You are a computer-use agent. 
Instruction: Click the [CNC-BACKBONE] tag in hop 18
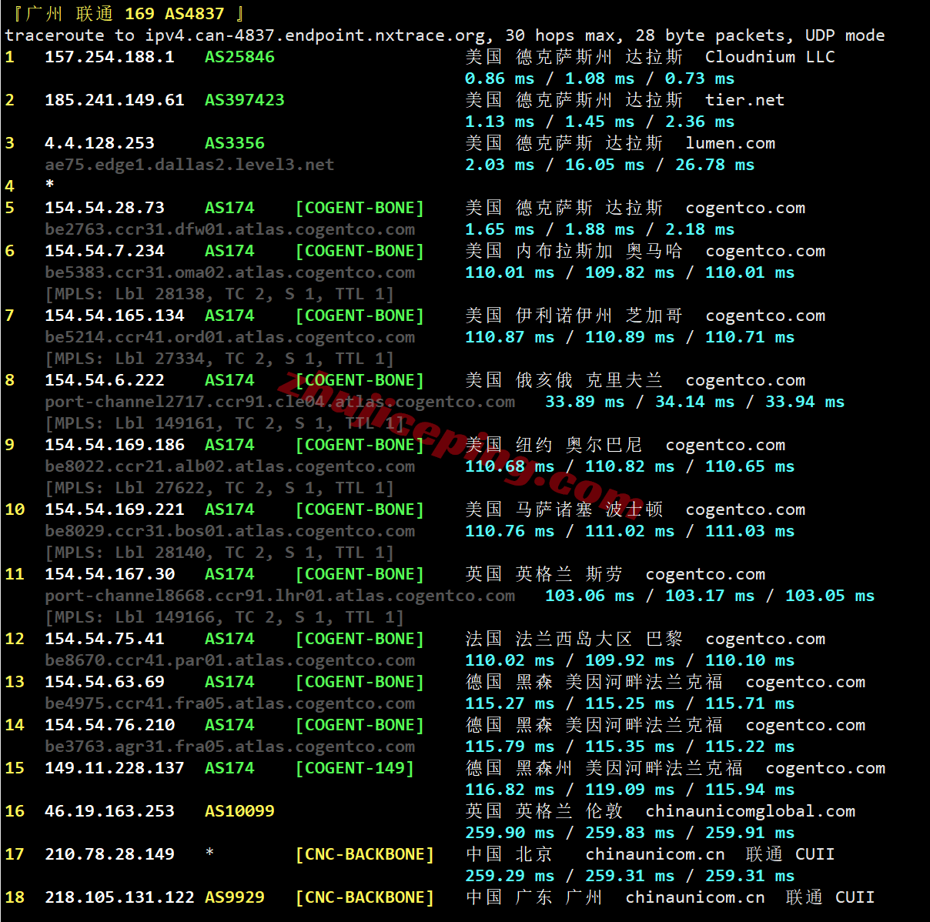[x=365, y=897]
